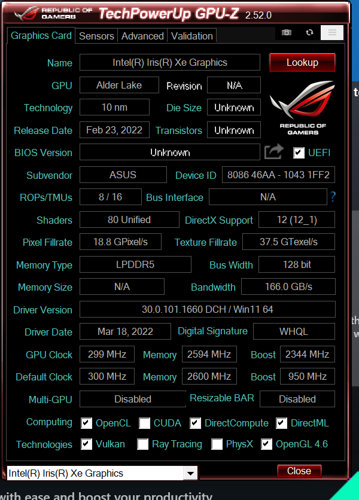
Task: Switch to the Sensors tab
Action: (96, 36)
